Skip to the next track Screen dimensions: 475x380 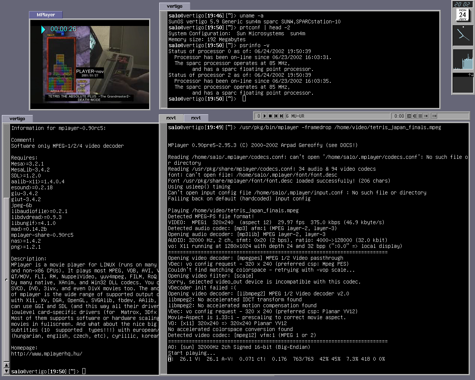[x=281, y=116]
